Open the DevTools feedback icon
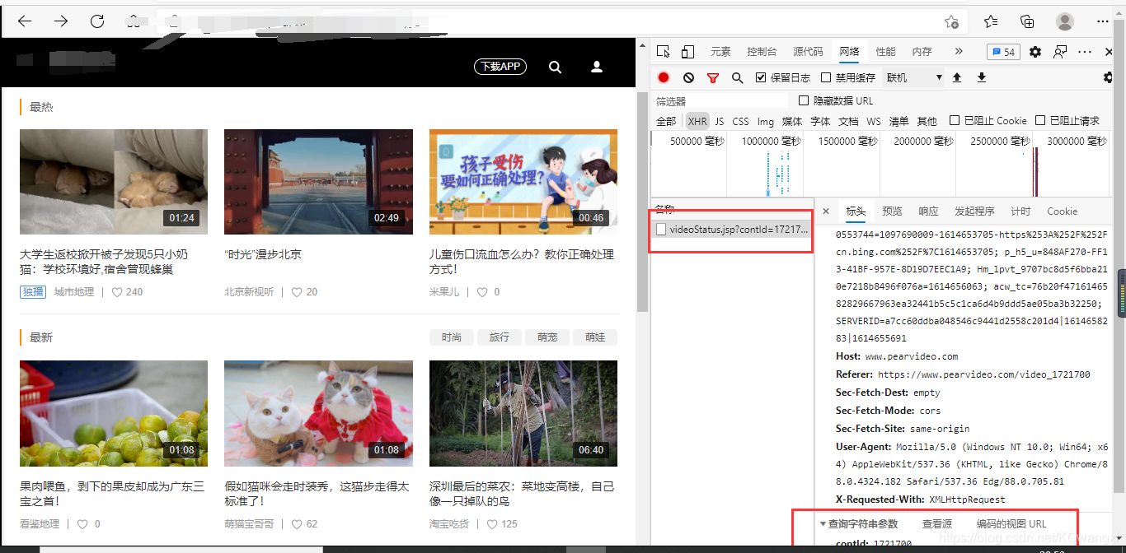Image resolution: width=1126 pixels, height=553 pixels. pyautogui.click(x=1060, y=52)
